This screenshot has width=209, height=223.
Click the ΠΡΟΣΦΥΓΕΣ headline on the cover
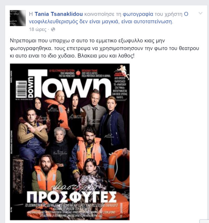click(72, 197)
